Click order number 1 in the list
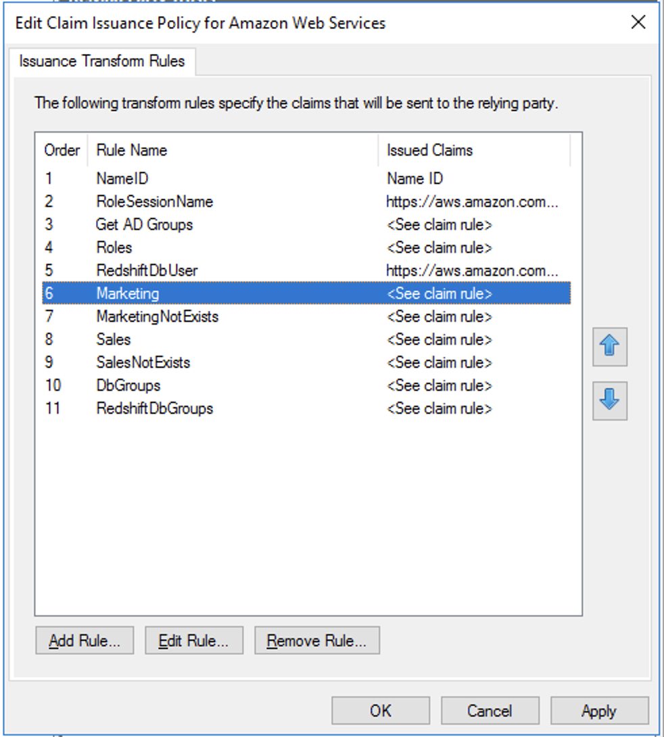664x737 pixels. (49, 179)
